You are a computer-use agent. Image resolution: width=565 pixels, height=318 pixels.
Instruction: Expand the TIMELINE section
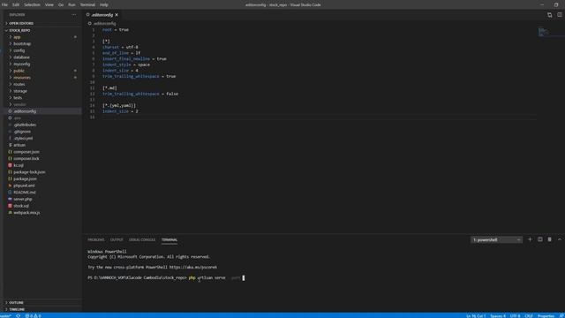coord(17,309)
